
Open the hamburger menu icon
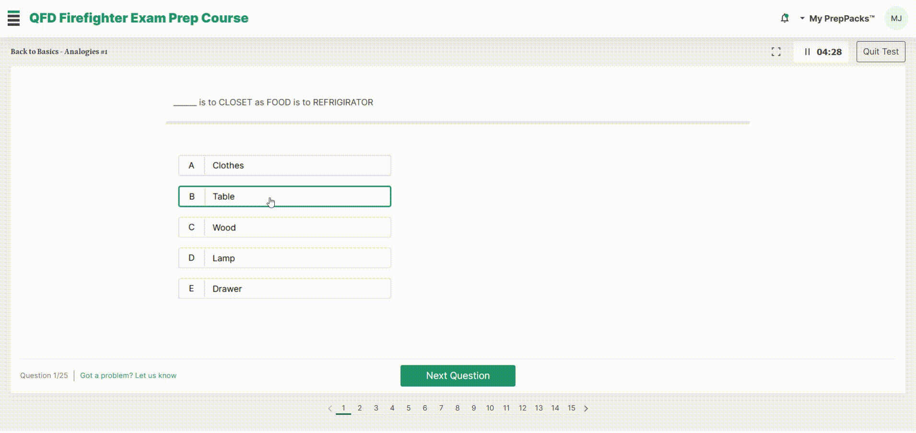(14, 18)
